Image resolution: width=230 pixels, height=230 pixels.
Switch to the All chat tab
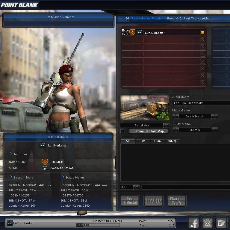128,141
